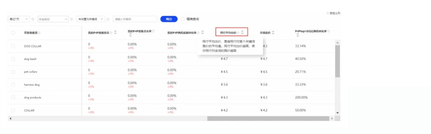Click help icon next to 未设置为关键词 dropdown
Viewport: 431px width, 134px height.
(108, 19)
